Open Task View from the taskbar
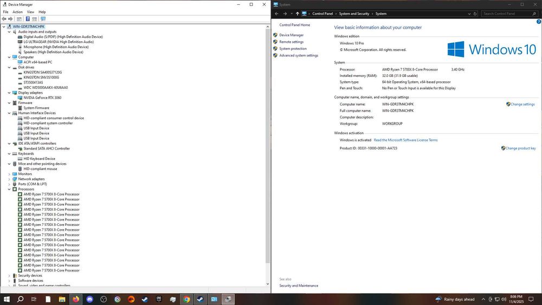Viewport: 542px width, 305px height. click(x=34, y=299)
